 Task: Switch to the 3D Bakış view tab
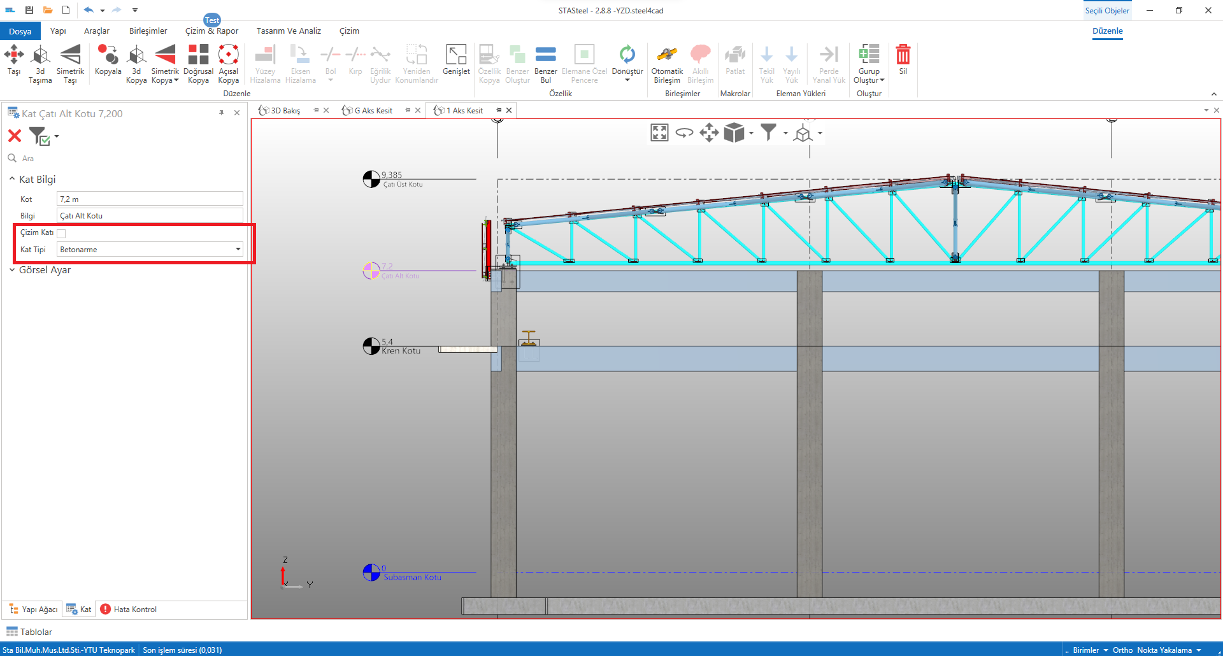pos(285,111)
